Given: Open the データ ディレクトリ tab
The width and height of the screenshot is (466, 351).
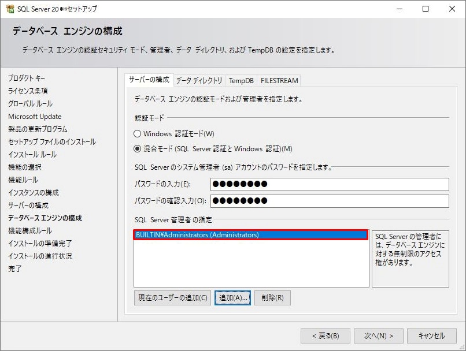Looking at the screenshot, I should (199, 81).
